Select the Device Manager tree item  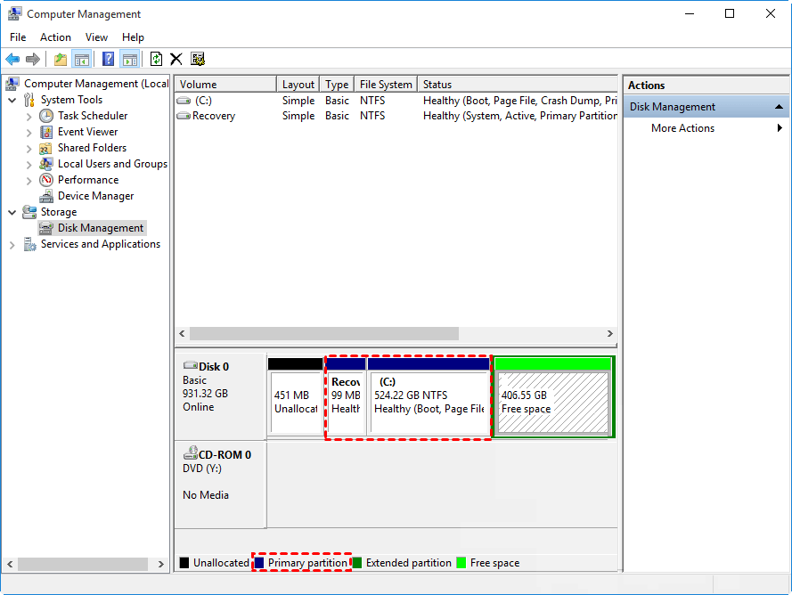[x=95, y=196]
